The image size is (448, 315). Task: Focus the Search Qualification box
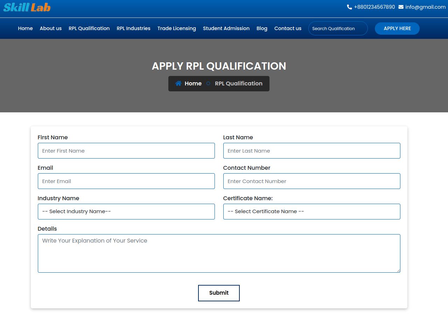(x=338, y=28)
